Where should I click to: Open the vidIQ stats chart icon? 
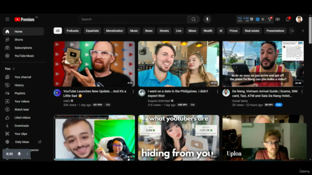coord(252,19)
